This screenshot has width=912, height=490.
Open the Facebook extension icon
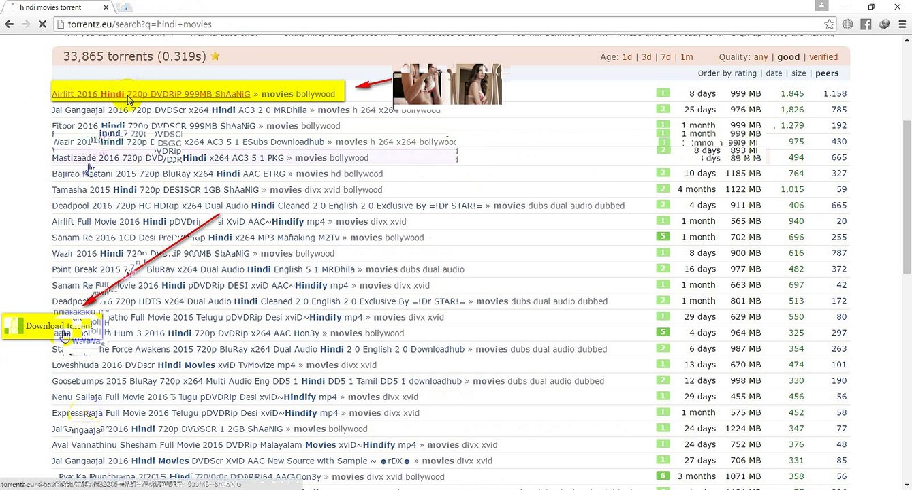(x=866, y=24)
